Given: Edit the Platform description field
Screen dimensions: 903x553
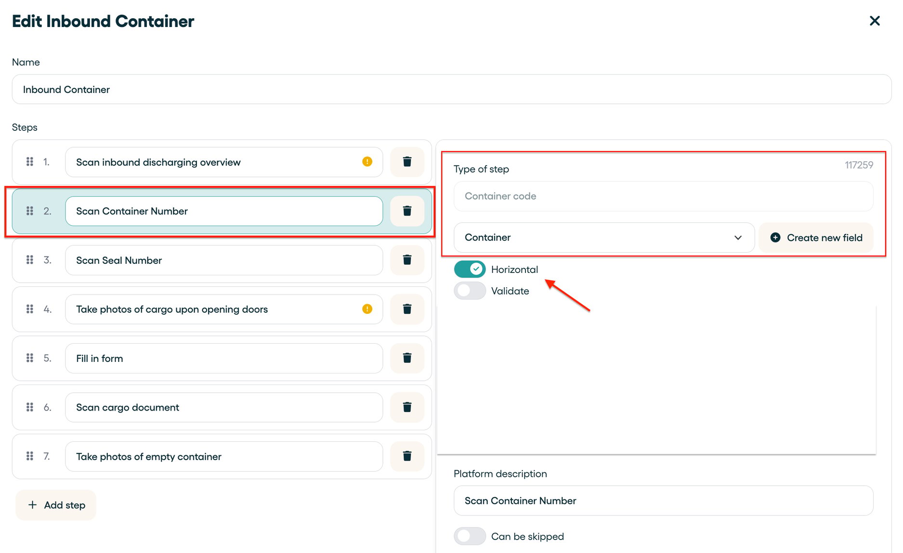Looking at the screenshot, I should coord(663,501).
